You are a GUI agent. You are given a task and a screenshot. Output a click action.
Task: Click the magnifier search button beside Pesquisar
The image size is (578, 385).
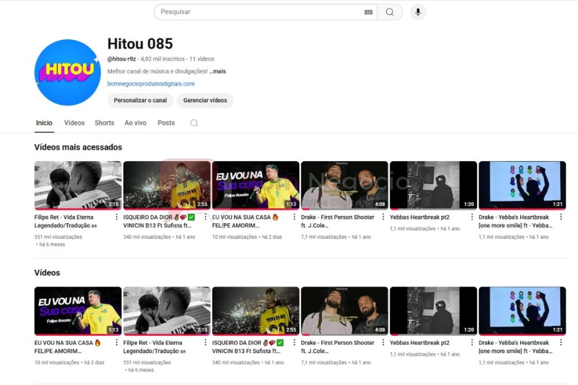coord(390,12)
